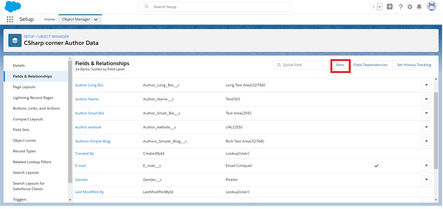Click the OBJECT MANAGER breadcrumb link
Viewport: 443px width, 209px height.
pos(53,36)
